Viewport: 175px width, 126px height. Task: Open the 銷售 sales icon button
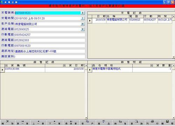[120, 122]
